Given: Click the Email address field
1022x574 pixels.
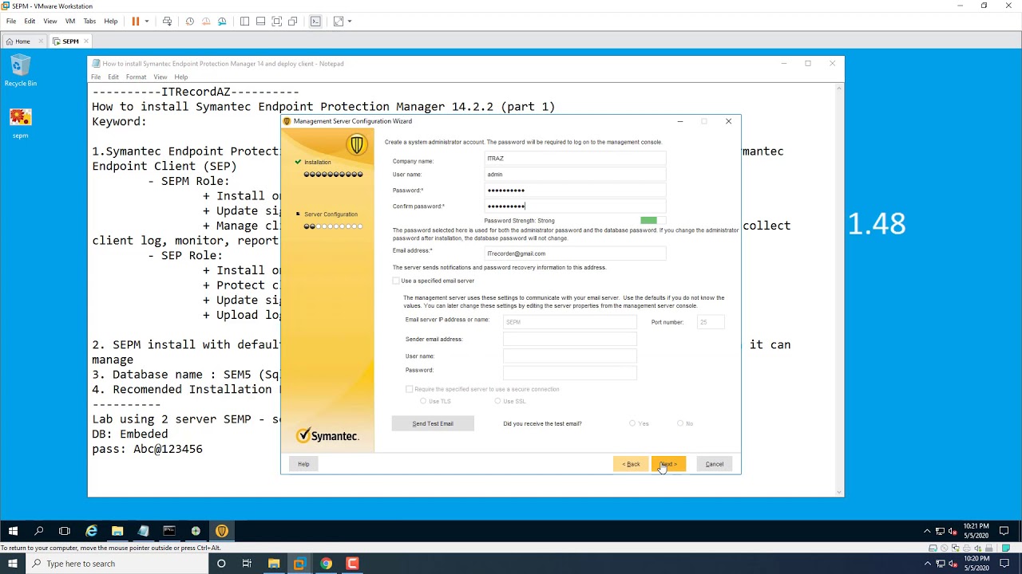Looking at the screenshot, I should click(x=575, y=254).
